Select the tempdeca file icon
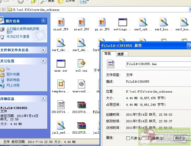 pos(61,84)
